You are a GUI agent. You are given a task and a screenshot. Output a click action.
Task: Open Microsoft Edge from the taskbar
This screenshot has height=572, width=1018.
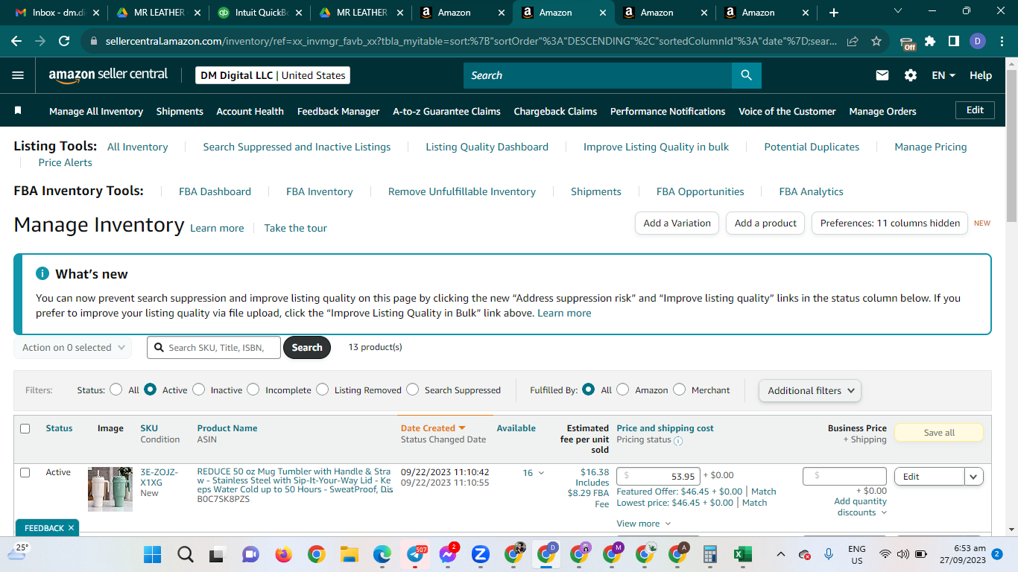pos(382,554)
